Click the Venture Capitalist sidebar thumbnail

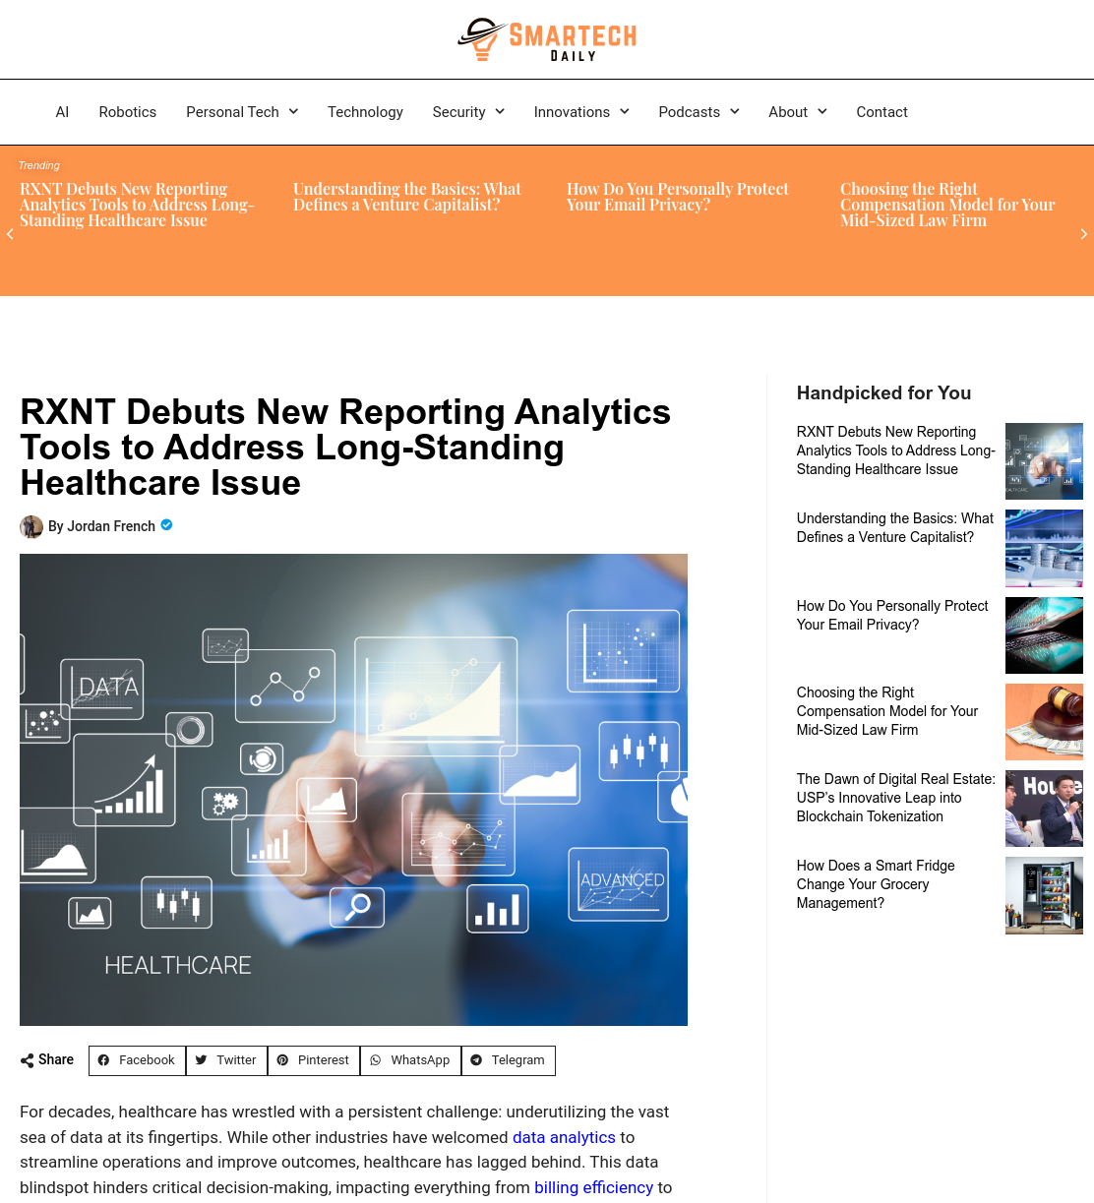[1044, 548]
